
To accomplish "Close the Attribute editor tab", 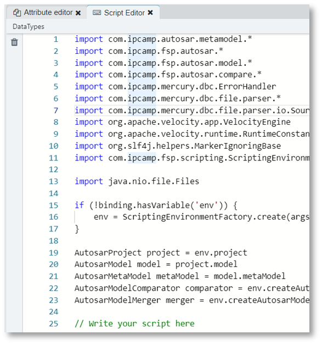I will tap(78, 13).
